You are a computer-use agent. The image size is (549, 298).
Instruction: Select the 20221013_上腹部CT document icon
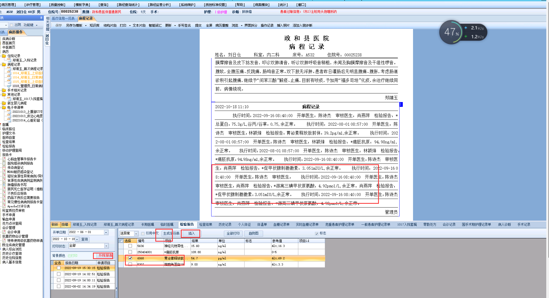(9, 112)
